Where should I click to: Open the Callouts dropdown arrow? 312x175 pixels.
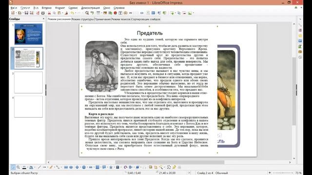pyautogui.click(x=107, y=167)
